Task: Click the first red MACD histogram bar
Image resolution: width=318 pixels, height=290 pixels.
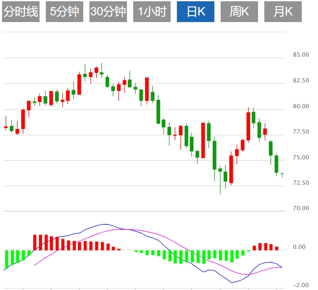Action: click(35, 242)
